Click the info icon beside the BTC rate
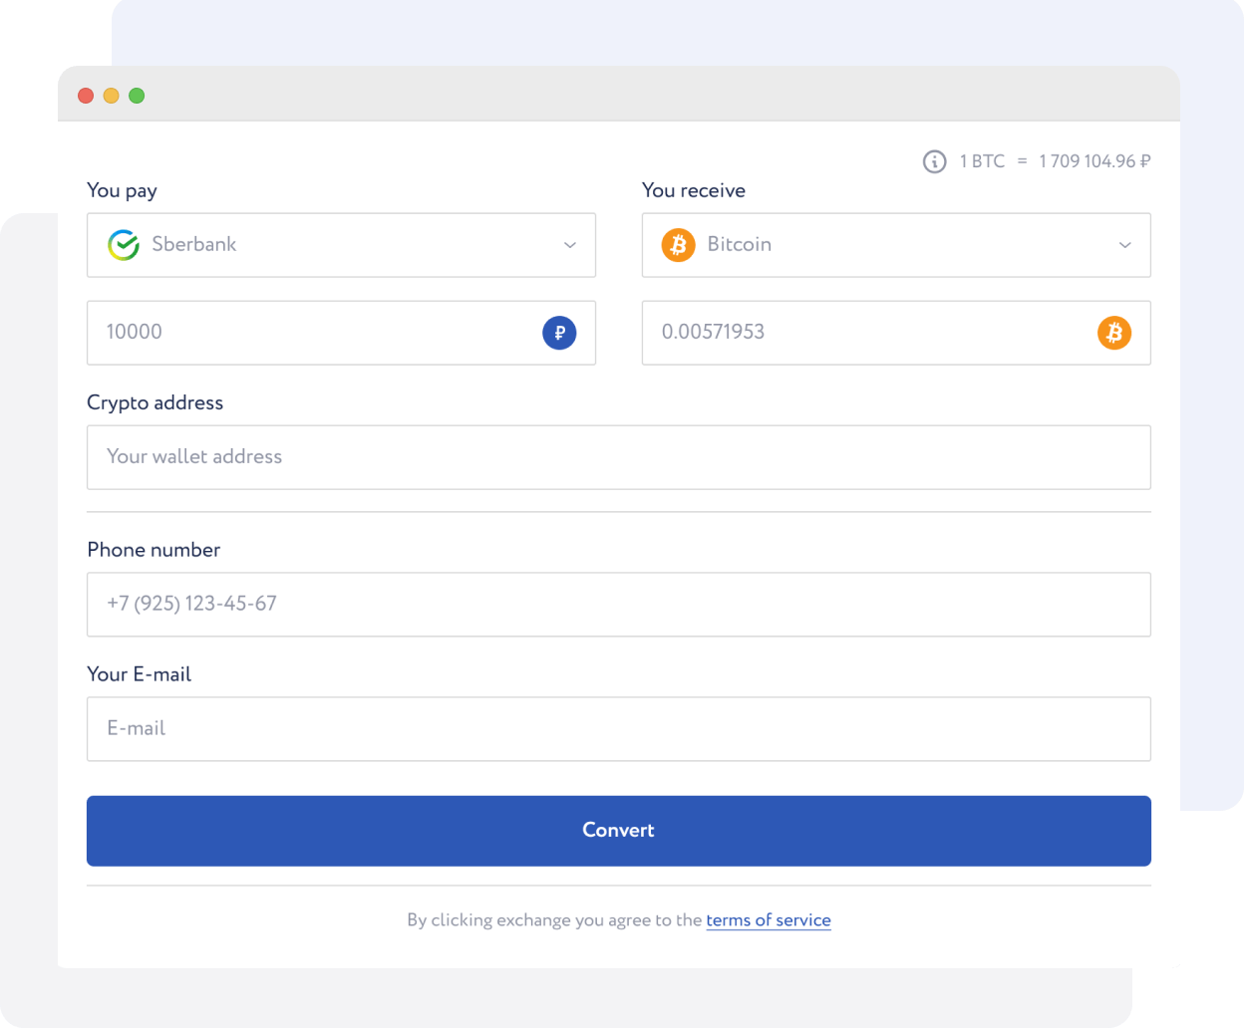Viewport: 1244px width, 1028px height. click(934, 161)
